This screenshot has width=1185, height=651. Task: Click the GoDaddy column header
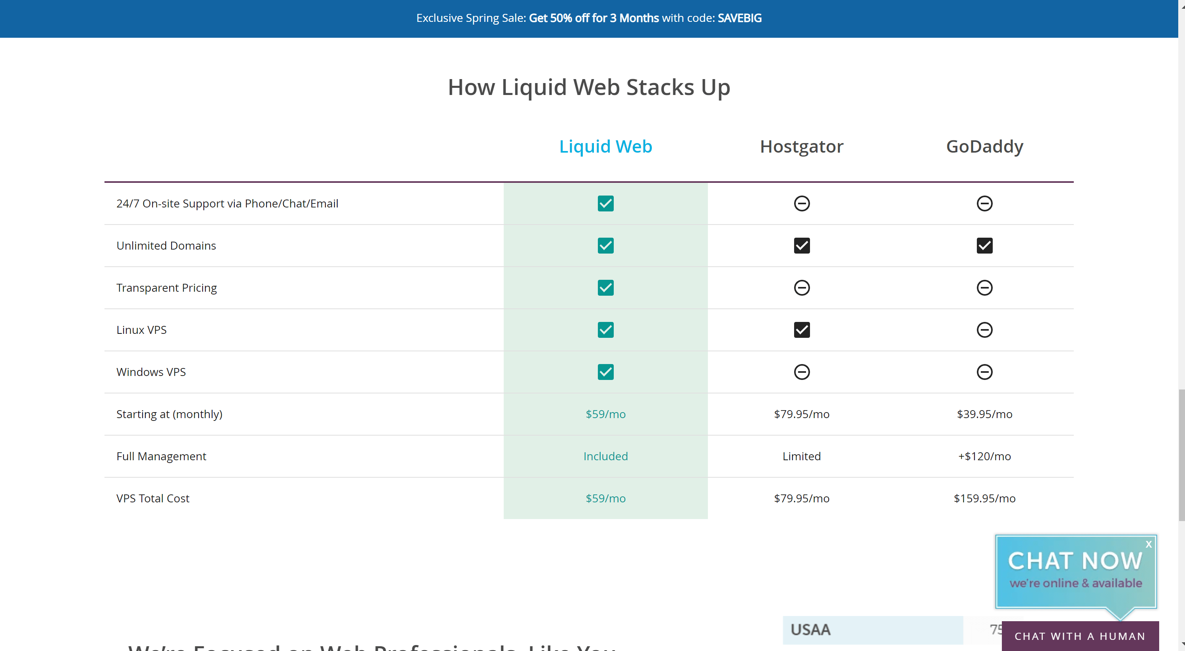(984, 146)
